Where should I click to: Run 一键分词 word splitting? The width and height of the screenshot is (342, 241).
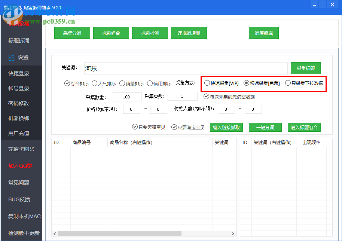(x=265, y=127)
